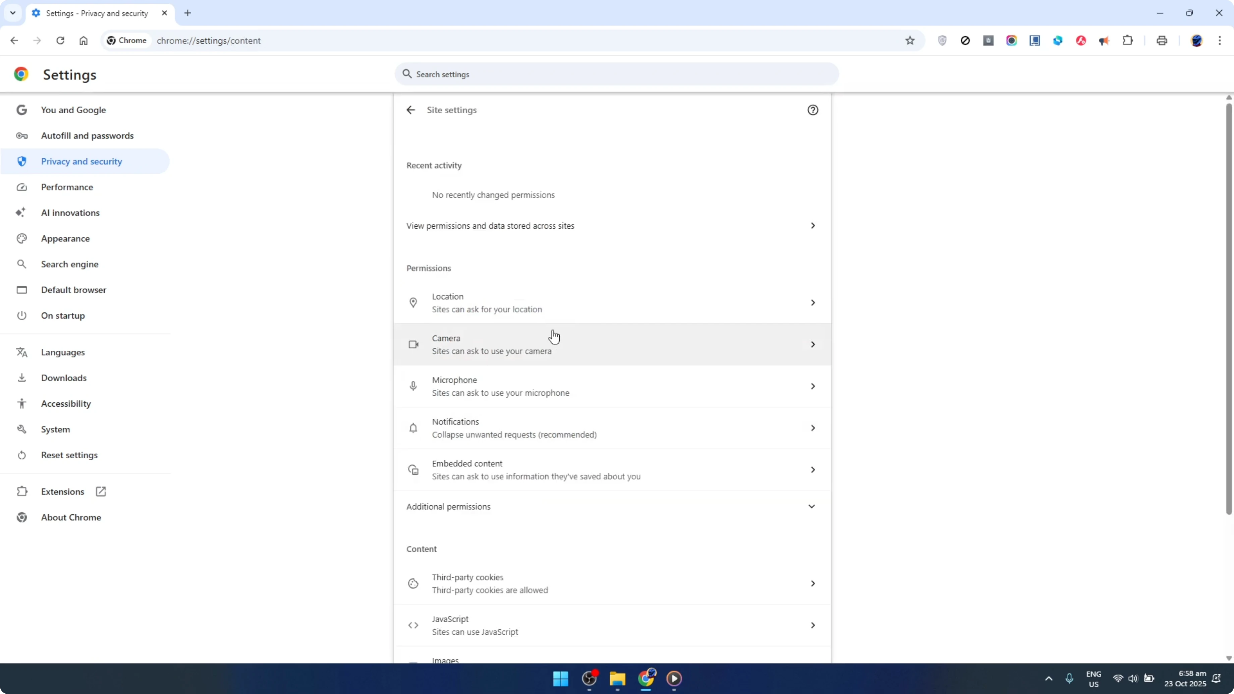The height and width of the screenshot is (694, 1234).
Task: Click the black slashed-circle extension icon
Action: tap(965, 41)
